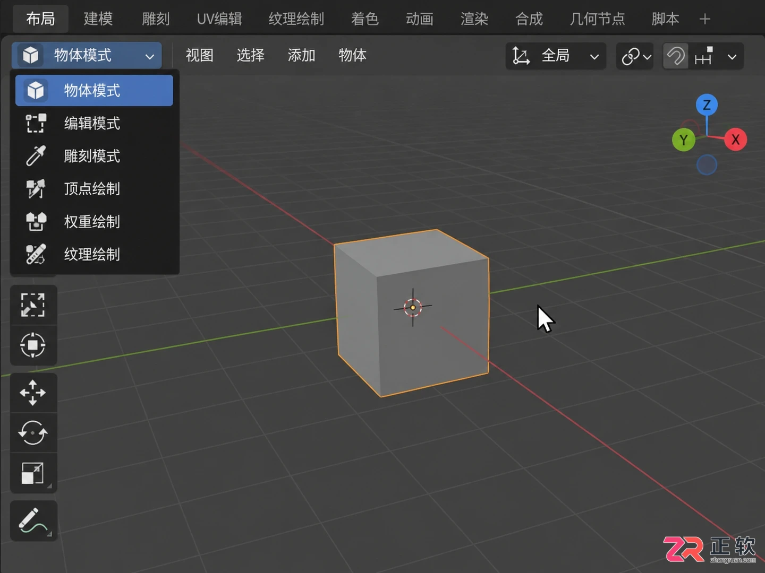Switch to the 动画 (Animation) workspace tab
Image resolution: width=765 pixels, height=573 pixels.
(x=420, y=19)
